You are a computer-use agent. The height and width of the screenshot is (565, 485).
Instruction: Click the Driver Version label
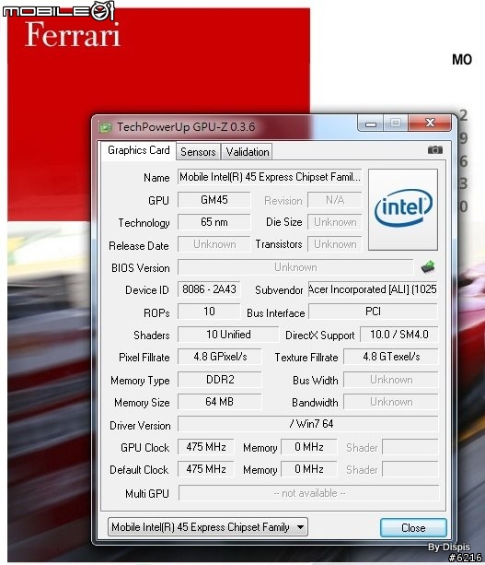coord(140,426)
